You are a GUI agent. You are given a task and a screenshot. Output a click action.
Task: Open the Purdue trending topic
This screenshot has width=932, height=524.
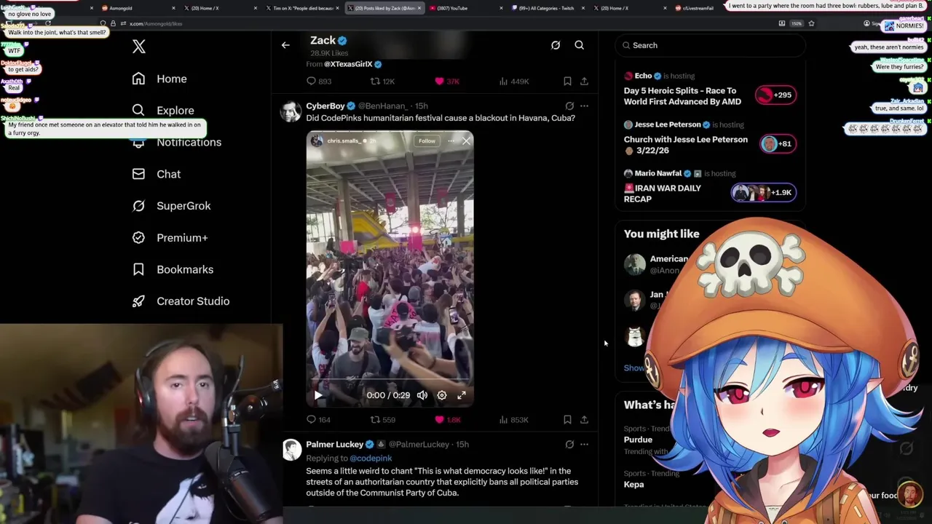coord(638,440)
